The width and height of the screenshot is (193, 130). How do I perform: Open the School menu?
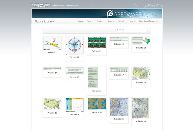point(121,21)
